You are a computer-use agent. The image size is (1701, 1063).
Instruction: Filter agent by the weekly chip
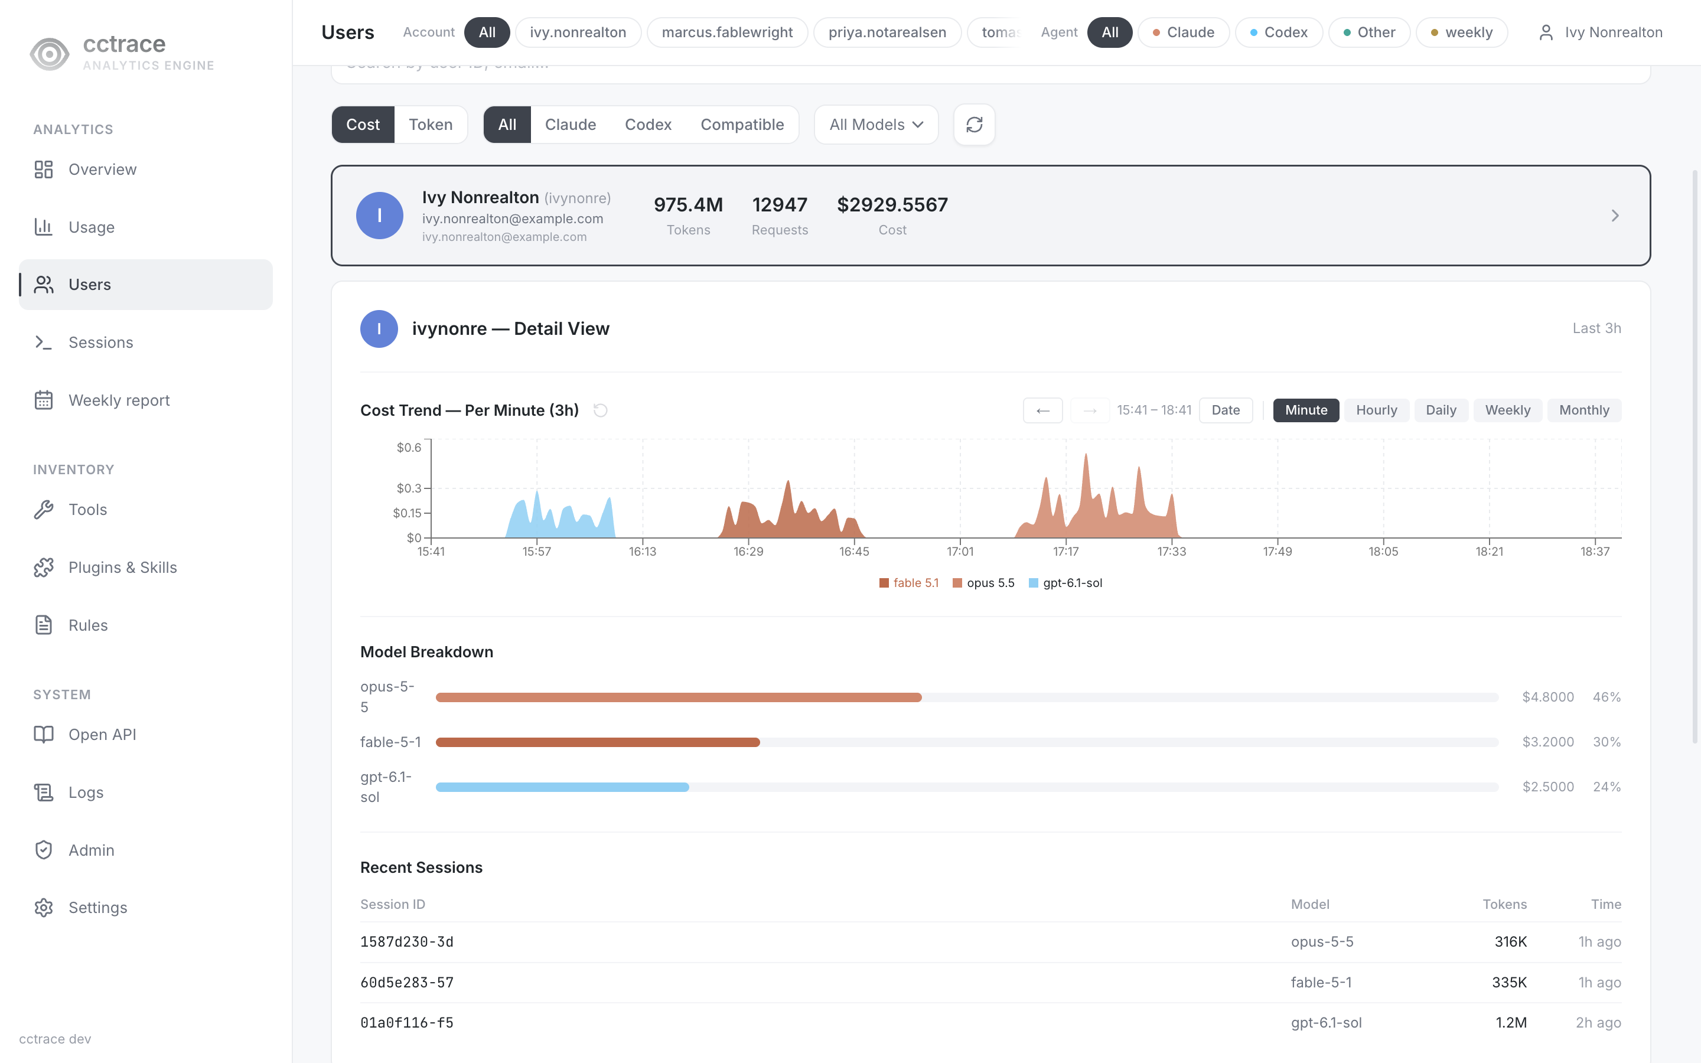(x=1461, y=32)
